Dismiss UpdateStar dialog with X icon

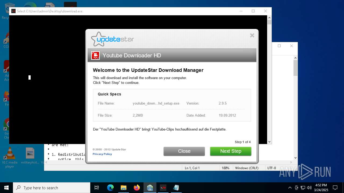(252, 35)
